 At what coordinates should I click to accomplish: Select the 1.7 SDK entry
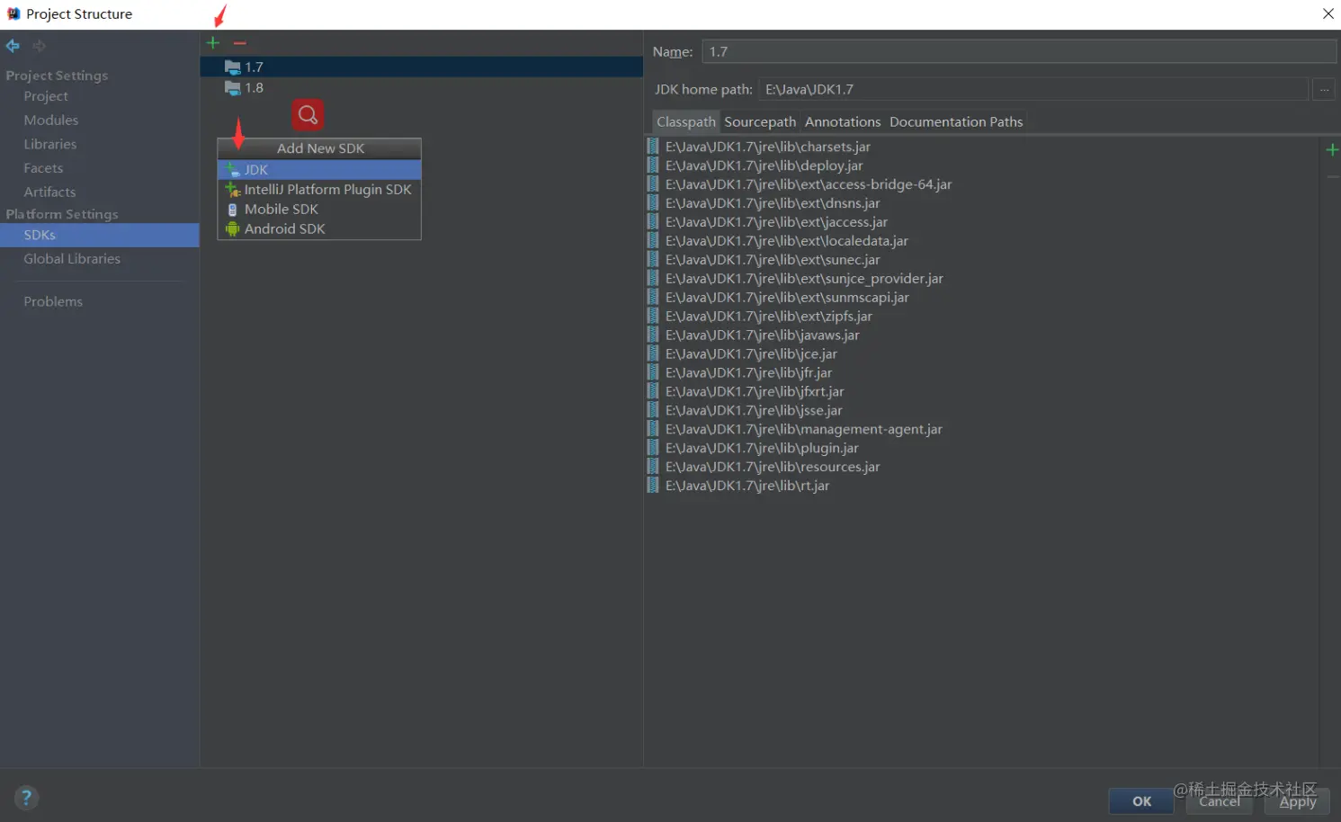tap(421, 67)
